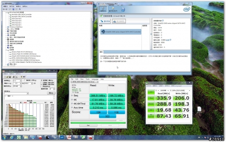Image resolution: width=226 pixels, height=142 pixels.
Task: Click the Start button in ATTO Disk Benchmark
Action: [51, 93]
